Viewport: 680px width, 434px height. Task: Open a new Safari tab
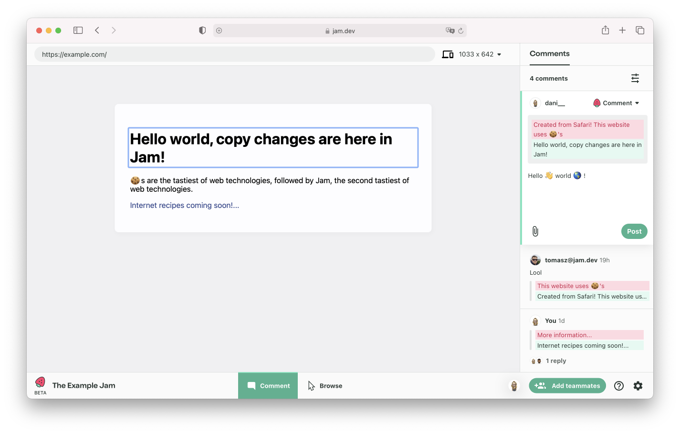pos(622,31)
